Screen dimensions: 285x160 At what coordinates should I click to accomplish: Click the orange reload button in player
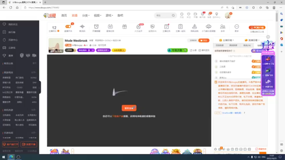[x=129, y=108]
